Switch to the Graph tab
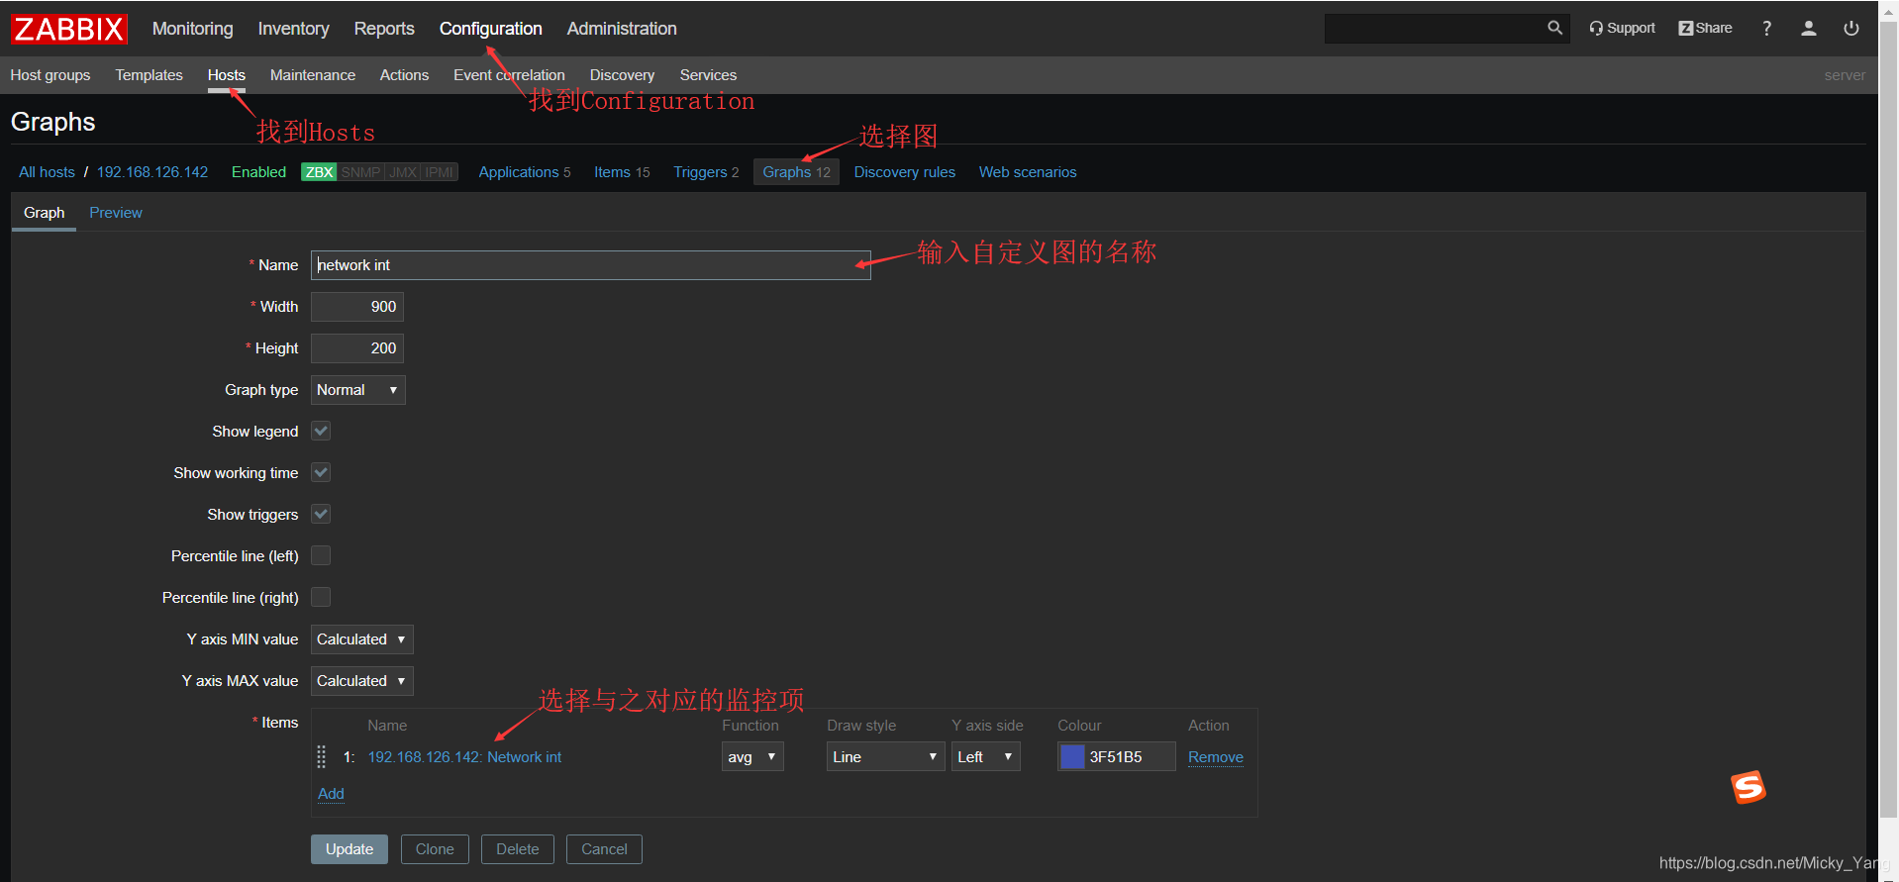Screen dimensions: 1899x882 pyautogui.click(x=45, y=213)
